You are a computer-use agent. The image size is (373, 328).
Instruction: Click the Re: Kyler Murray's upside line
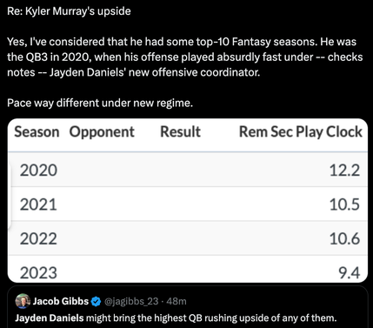pyautogui.click(x=69, y=11)
